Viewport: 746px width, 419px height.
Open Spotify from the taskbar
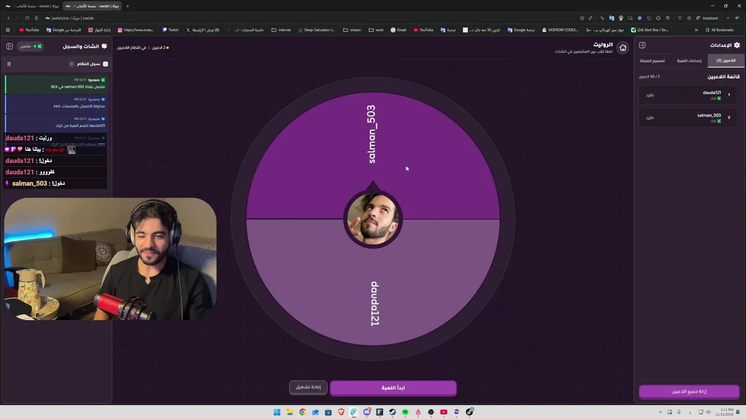pyautogui.click(x=405, y=412)
